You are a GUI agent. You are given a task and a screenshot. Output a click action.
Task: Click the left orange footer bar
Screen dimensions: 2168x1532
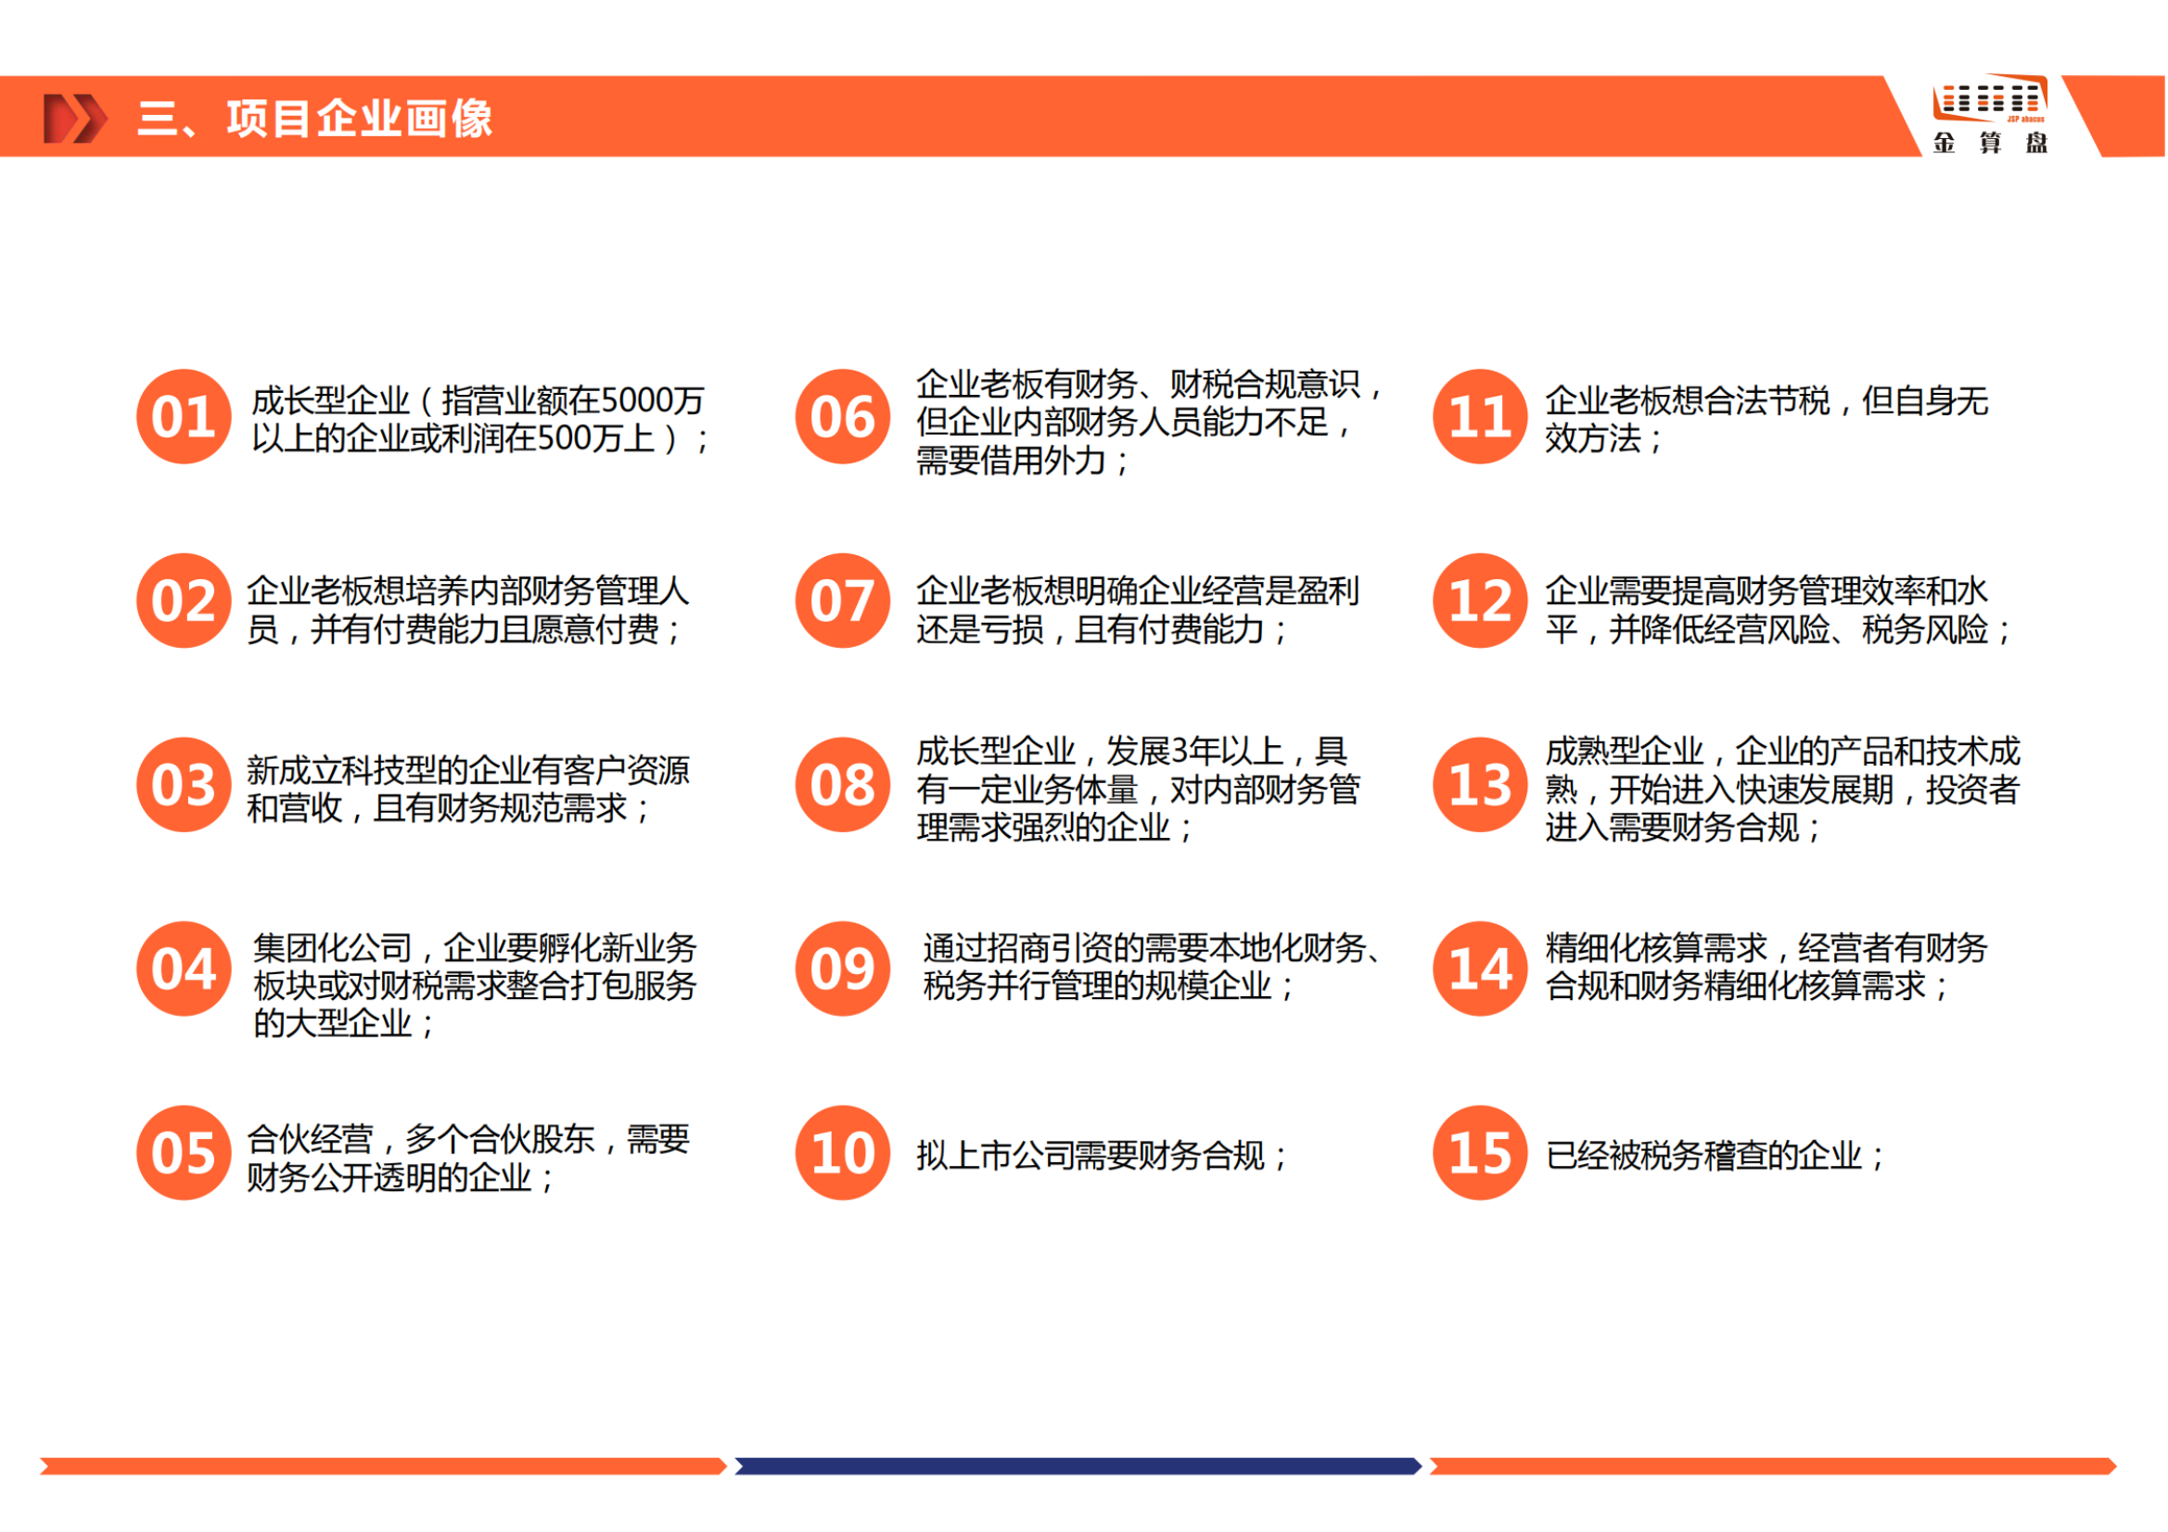(382, 1466)
